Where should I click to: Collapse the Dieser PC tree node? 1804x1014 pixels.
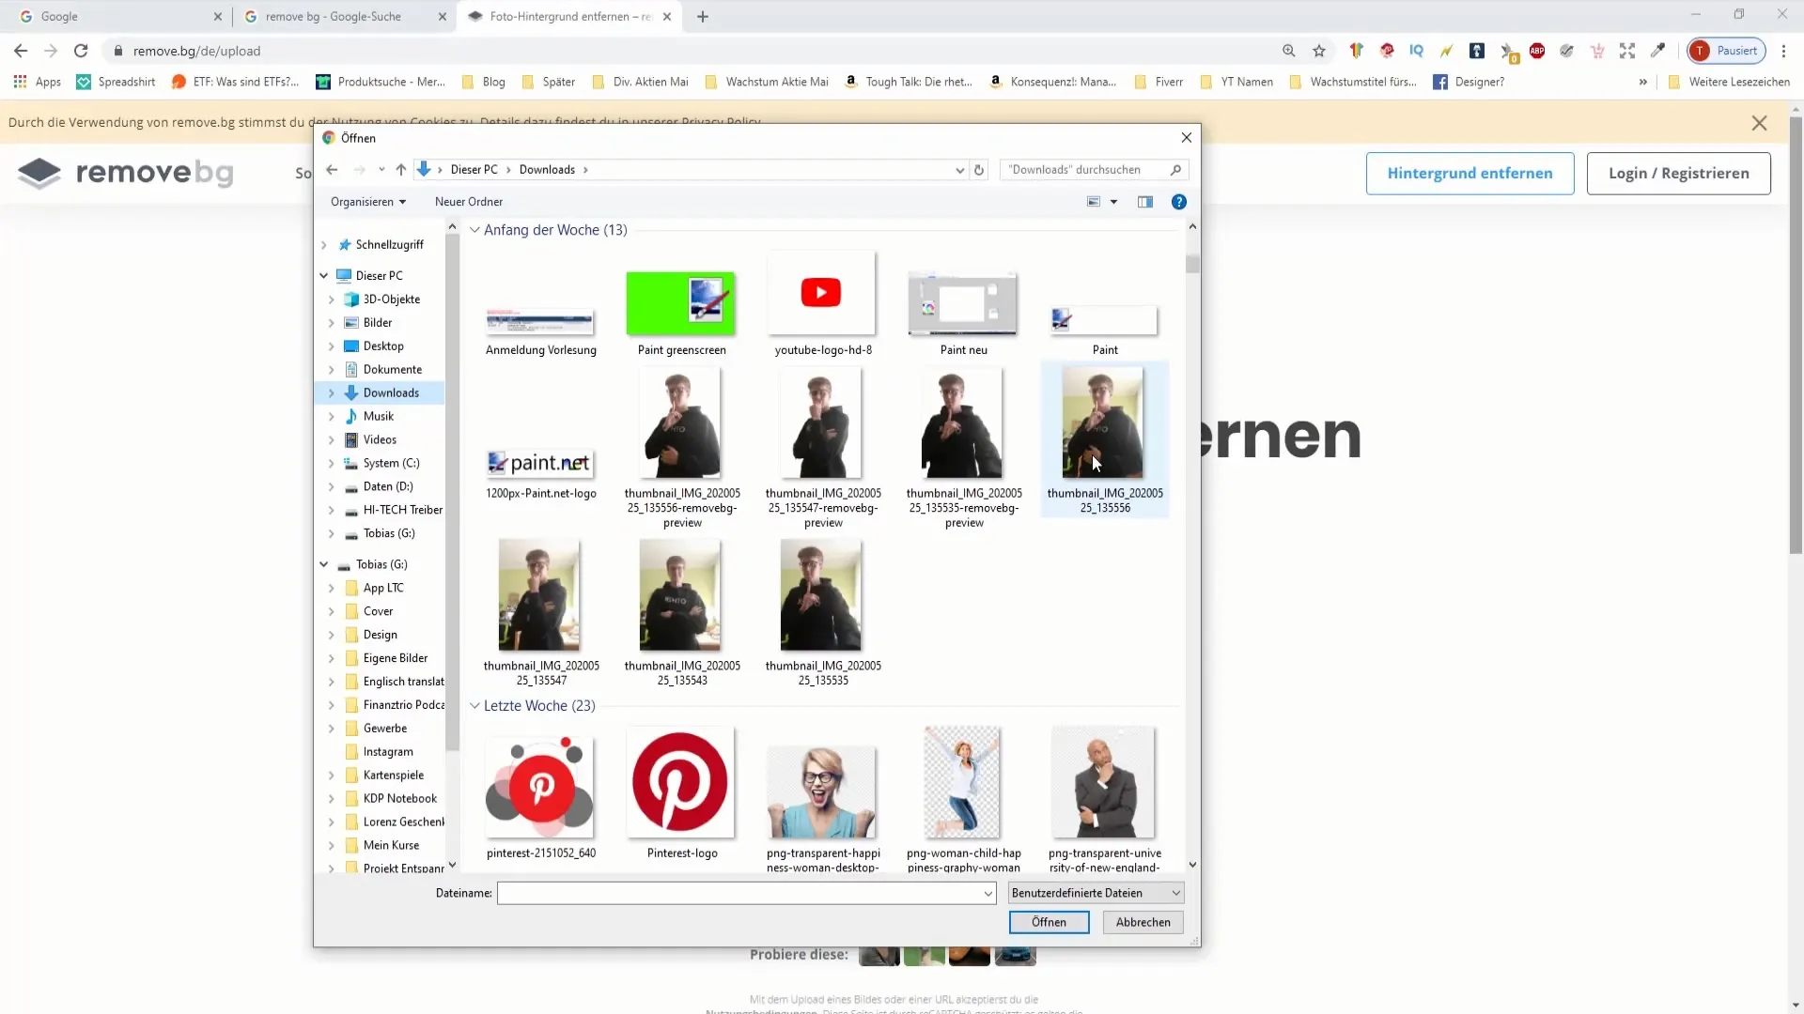tap(324, 276)
